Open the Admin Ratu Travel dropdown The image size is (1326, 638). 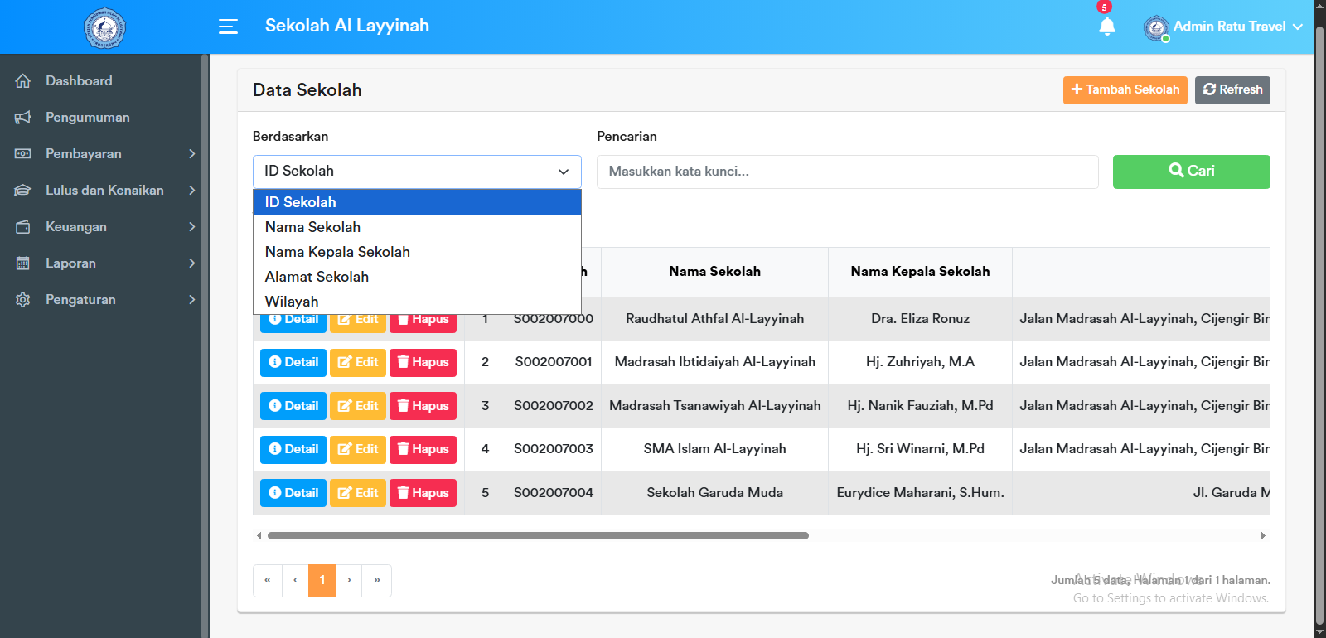[x=1230, y=27]
